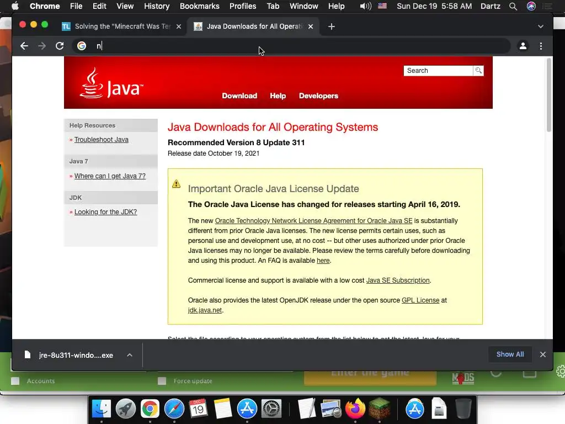Screen dimensions: 565x424
Task: Open Chrome from the Dock
Action: [x=150, y=409]
